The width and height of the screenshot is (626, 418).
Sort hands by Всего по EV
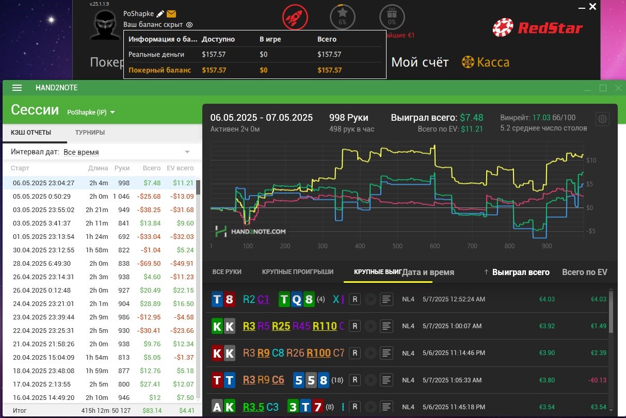point(585,272)
